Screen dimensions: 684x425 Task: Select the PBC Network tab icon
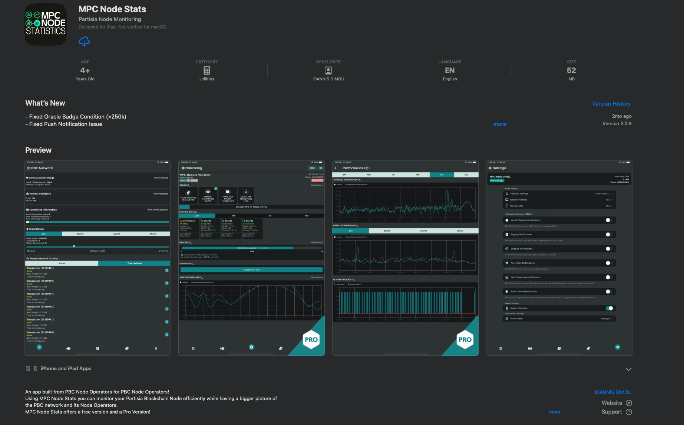point(39,347)
